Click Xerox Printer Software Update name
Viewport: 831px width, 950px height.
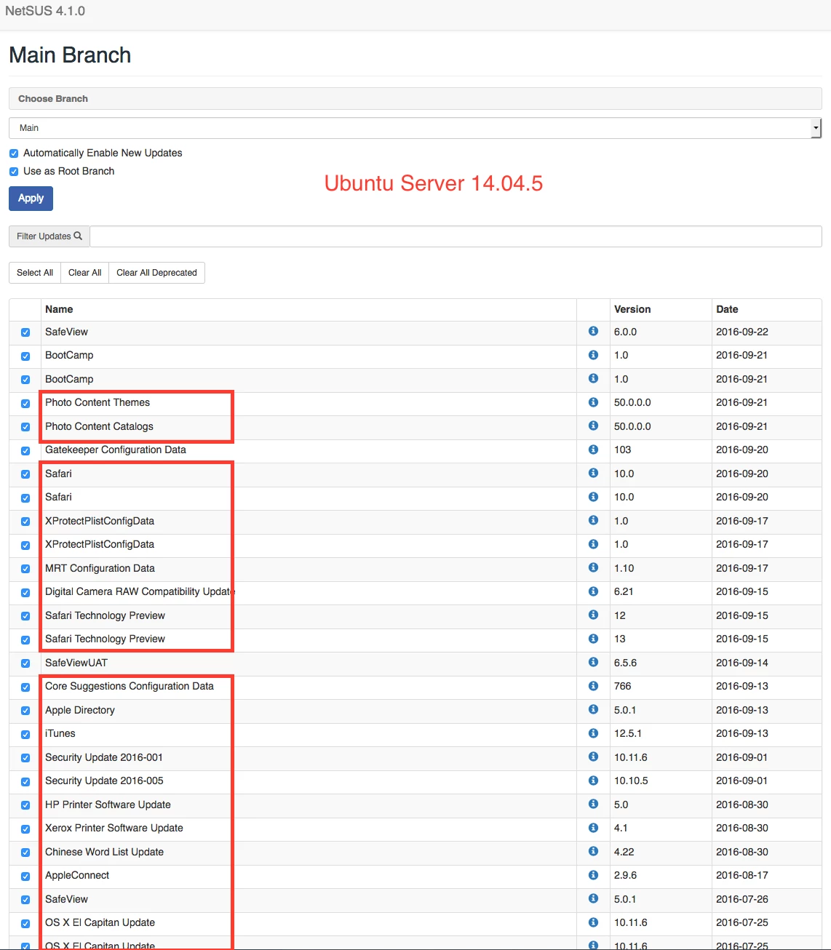tap(114, 828)
